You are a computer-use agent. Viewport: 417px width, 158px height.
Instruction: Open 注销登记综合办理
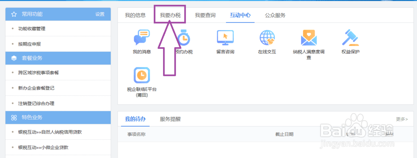pyautogui.click(x=58, y=103)
